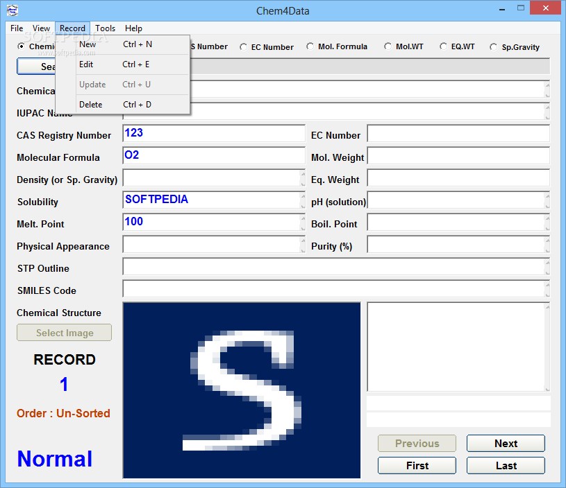Close the Chem4Data window
Screen dimensions: 566x488
click(x=545, y=8)
